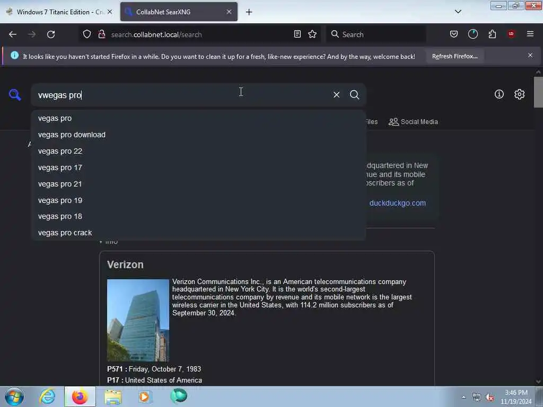Open SearXNG preferences gear icon
The image size is (543, 407).
click(x=519, y=94)
